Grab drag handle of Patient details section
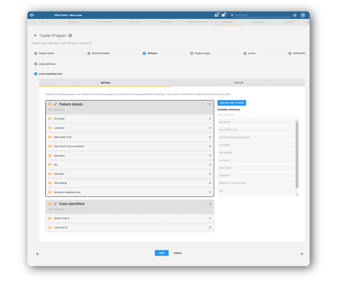Viewport: 337px width, 289px height. (50, 104)
